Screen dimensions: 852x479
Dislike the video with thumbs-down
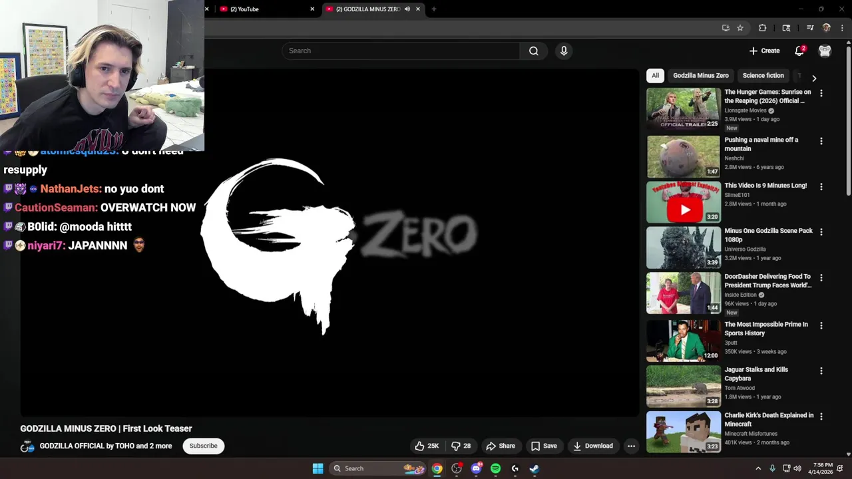(x=461, y=446)
